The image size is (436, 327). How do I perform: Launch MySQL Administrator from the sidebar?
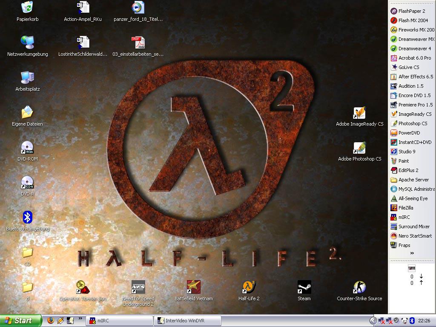pyautogui.click(x=412, y=189)
